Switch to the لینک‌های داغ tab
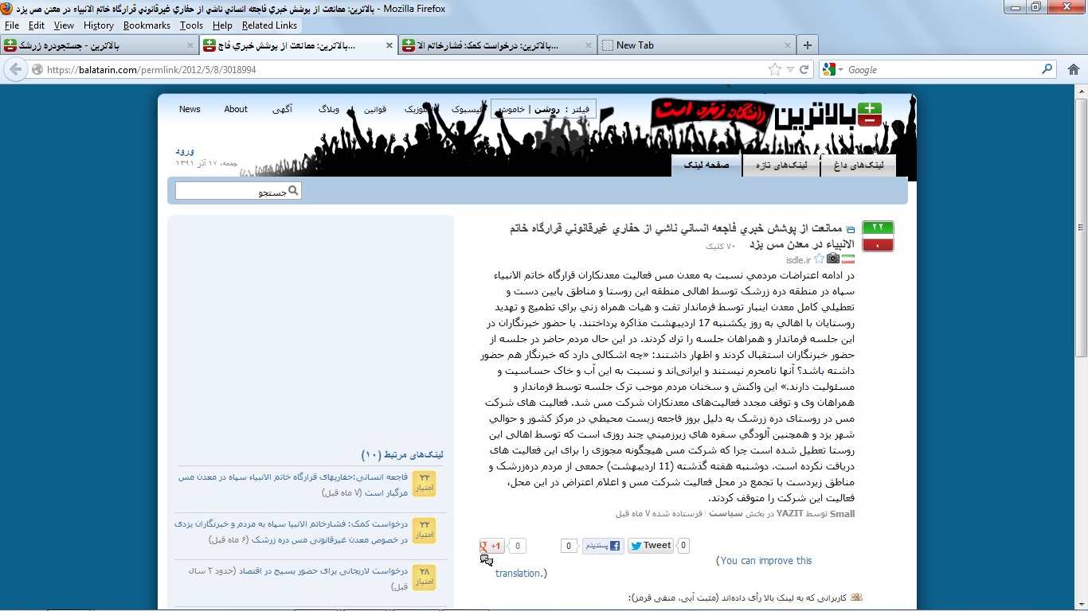Viewport: 1088px width, 611px height. click(x=859, y=165)
